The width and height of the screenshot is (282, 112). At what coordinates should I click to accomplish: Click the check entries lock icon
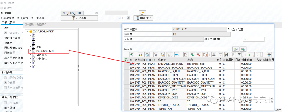[x=141, y=55]
